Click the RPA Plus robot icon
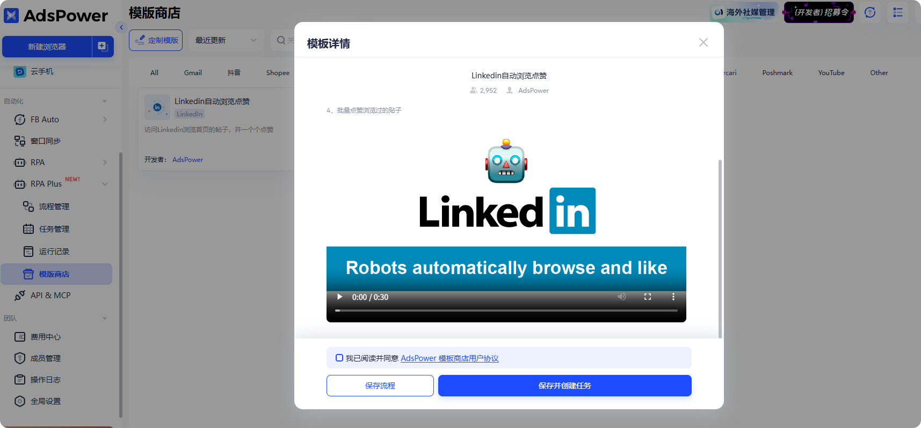The height and width of the screenshot is (428, 921). click(x=20, y=184)
